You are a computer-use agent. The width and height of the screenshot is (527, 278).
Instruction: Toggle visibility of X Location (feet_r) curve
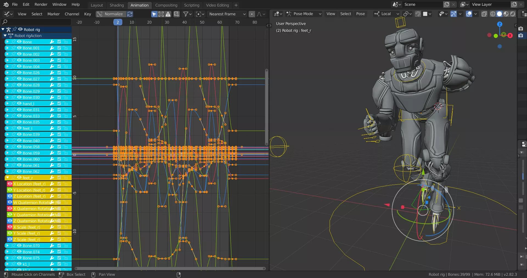tap(10, 184)
